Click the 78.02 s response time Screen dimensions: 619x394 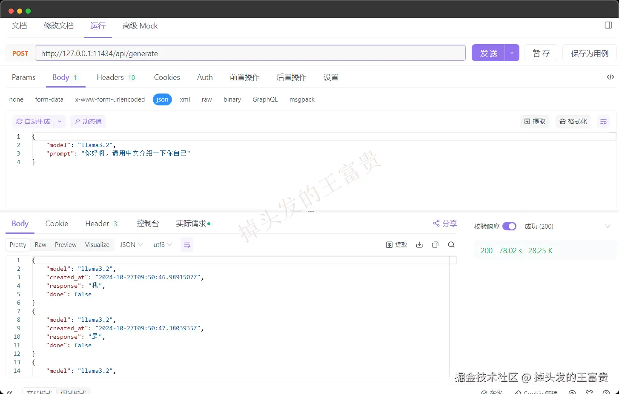(x=510, y=251)
